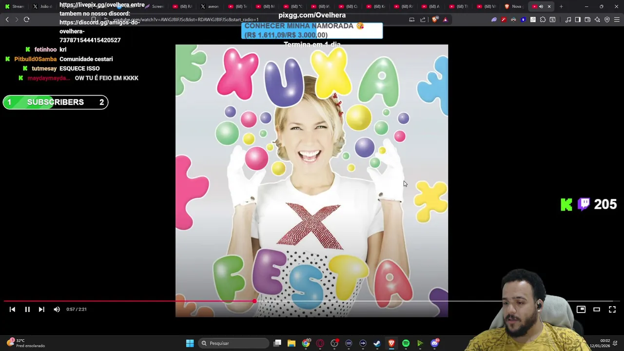This screenshot has height=351, width=624.
Task: Enter fullscreen mode in the player
Action: coord(612,309)
